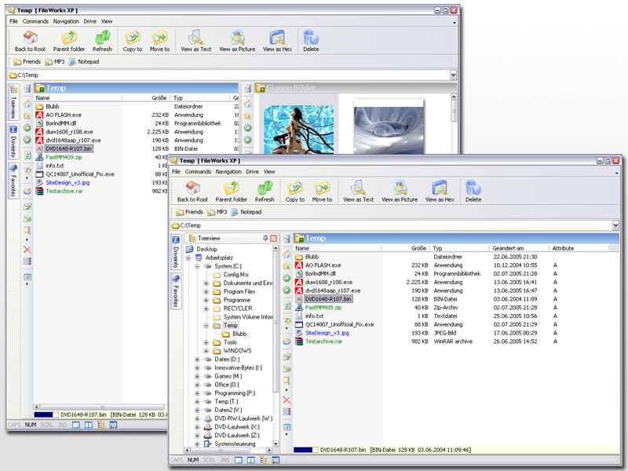Screen dimensions: 628x471
Task: Open Drive menu in front window
Action: click(252, 171)
